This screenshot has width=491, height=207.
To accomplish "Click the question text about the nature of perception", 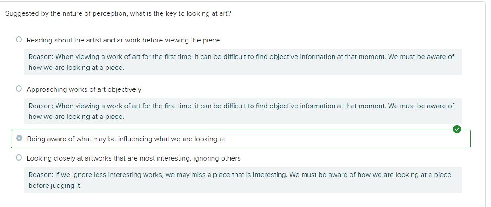I will [118, 13].
